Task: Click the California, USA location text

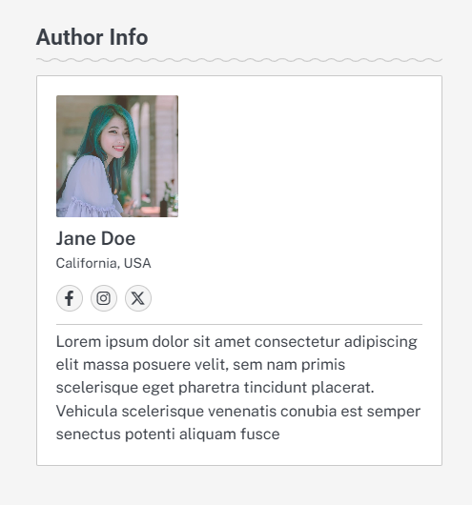Action: [104, 263]
